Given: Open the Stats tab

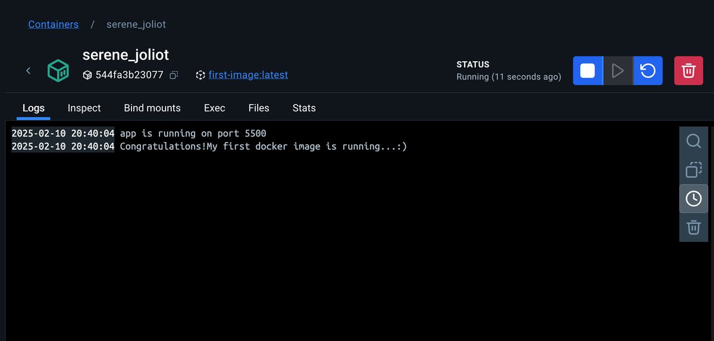Looking at the screenshot, I should (x=304, y=108).
